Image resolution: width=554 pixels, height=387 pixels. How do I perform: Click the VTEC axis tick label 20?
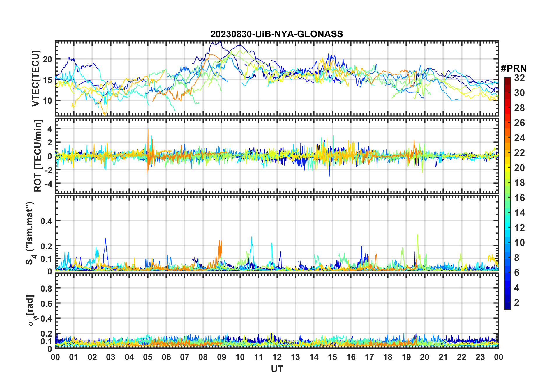point(47,59)
